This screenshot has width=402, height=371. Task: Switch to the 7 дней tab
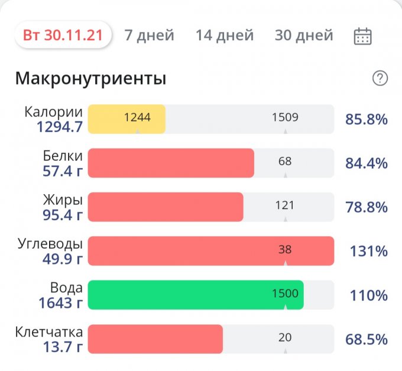(149, 36)
